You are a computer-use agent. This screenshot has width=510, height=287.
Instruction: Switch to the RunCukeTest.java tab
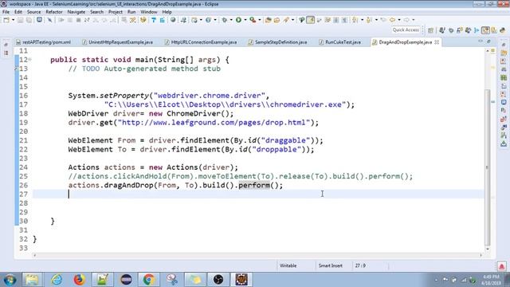(340, 42)
